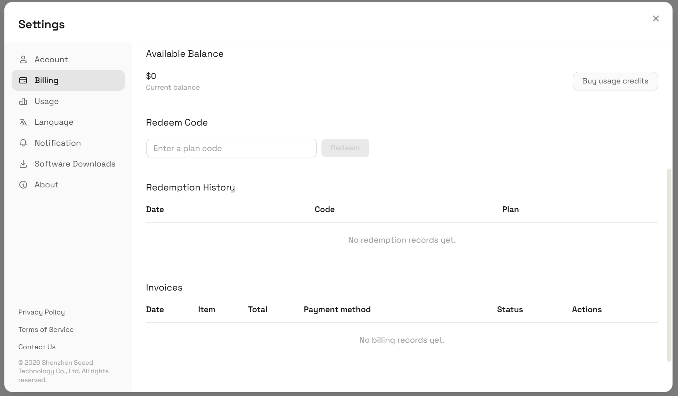The width and height of the screenshot is (678, 396).
Task: Go to the Usage section
Action: pyautogui.click(x=68, y=101)
